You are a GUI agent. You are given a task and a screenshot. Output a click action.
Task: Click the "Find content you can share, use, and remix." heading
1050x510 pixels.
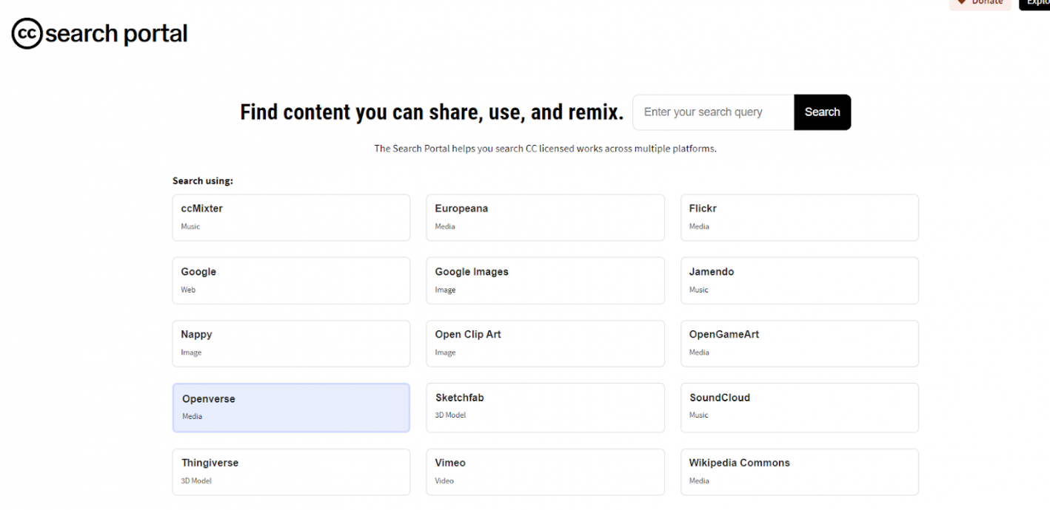point(432,112)
